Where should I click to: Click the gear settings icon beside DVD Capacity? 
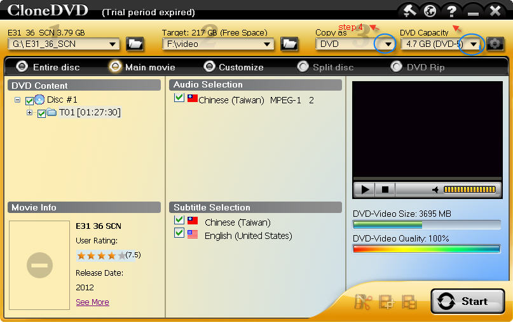point(495,44)
